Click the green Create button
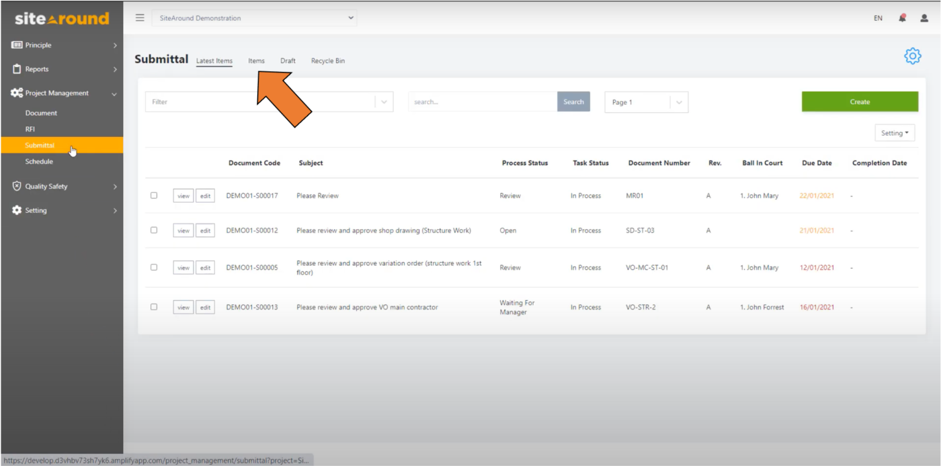 click(x=860, y=102)
